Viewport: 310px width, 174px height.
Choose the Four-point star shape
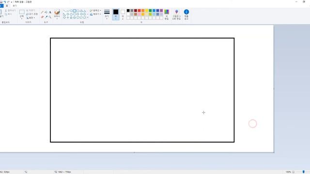pyautogui.click(x=68, y=17)
